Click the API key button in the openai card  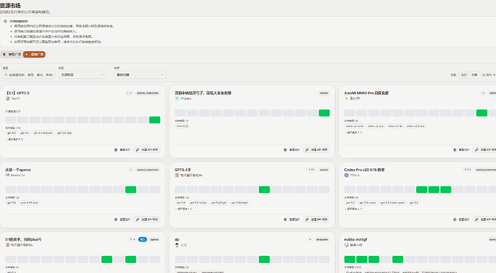(147, 219)
